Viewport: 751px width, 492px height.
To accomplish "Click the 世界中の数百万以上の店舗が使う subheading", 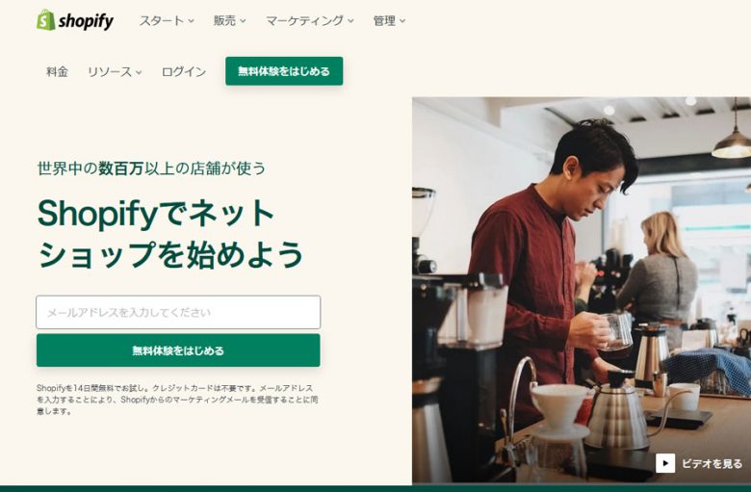I will pyautogui.click(x=151, y=168).
